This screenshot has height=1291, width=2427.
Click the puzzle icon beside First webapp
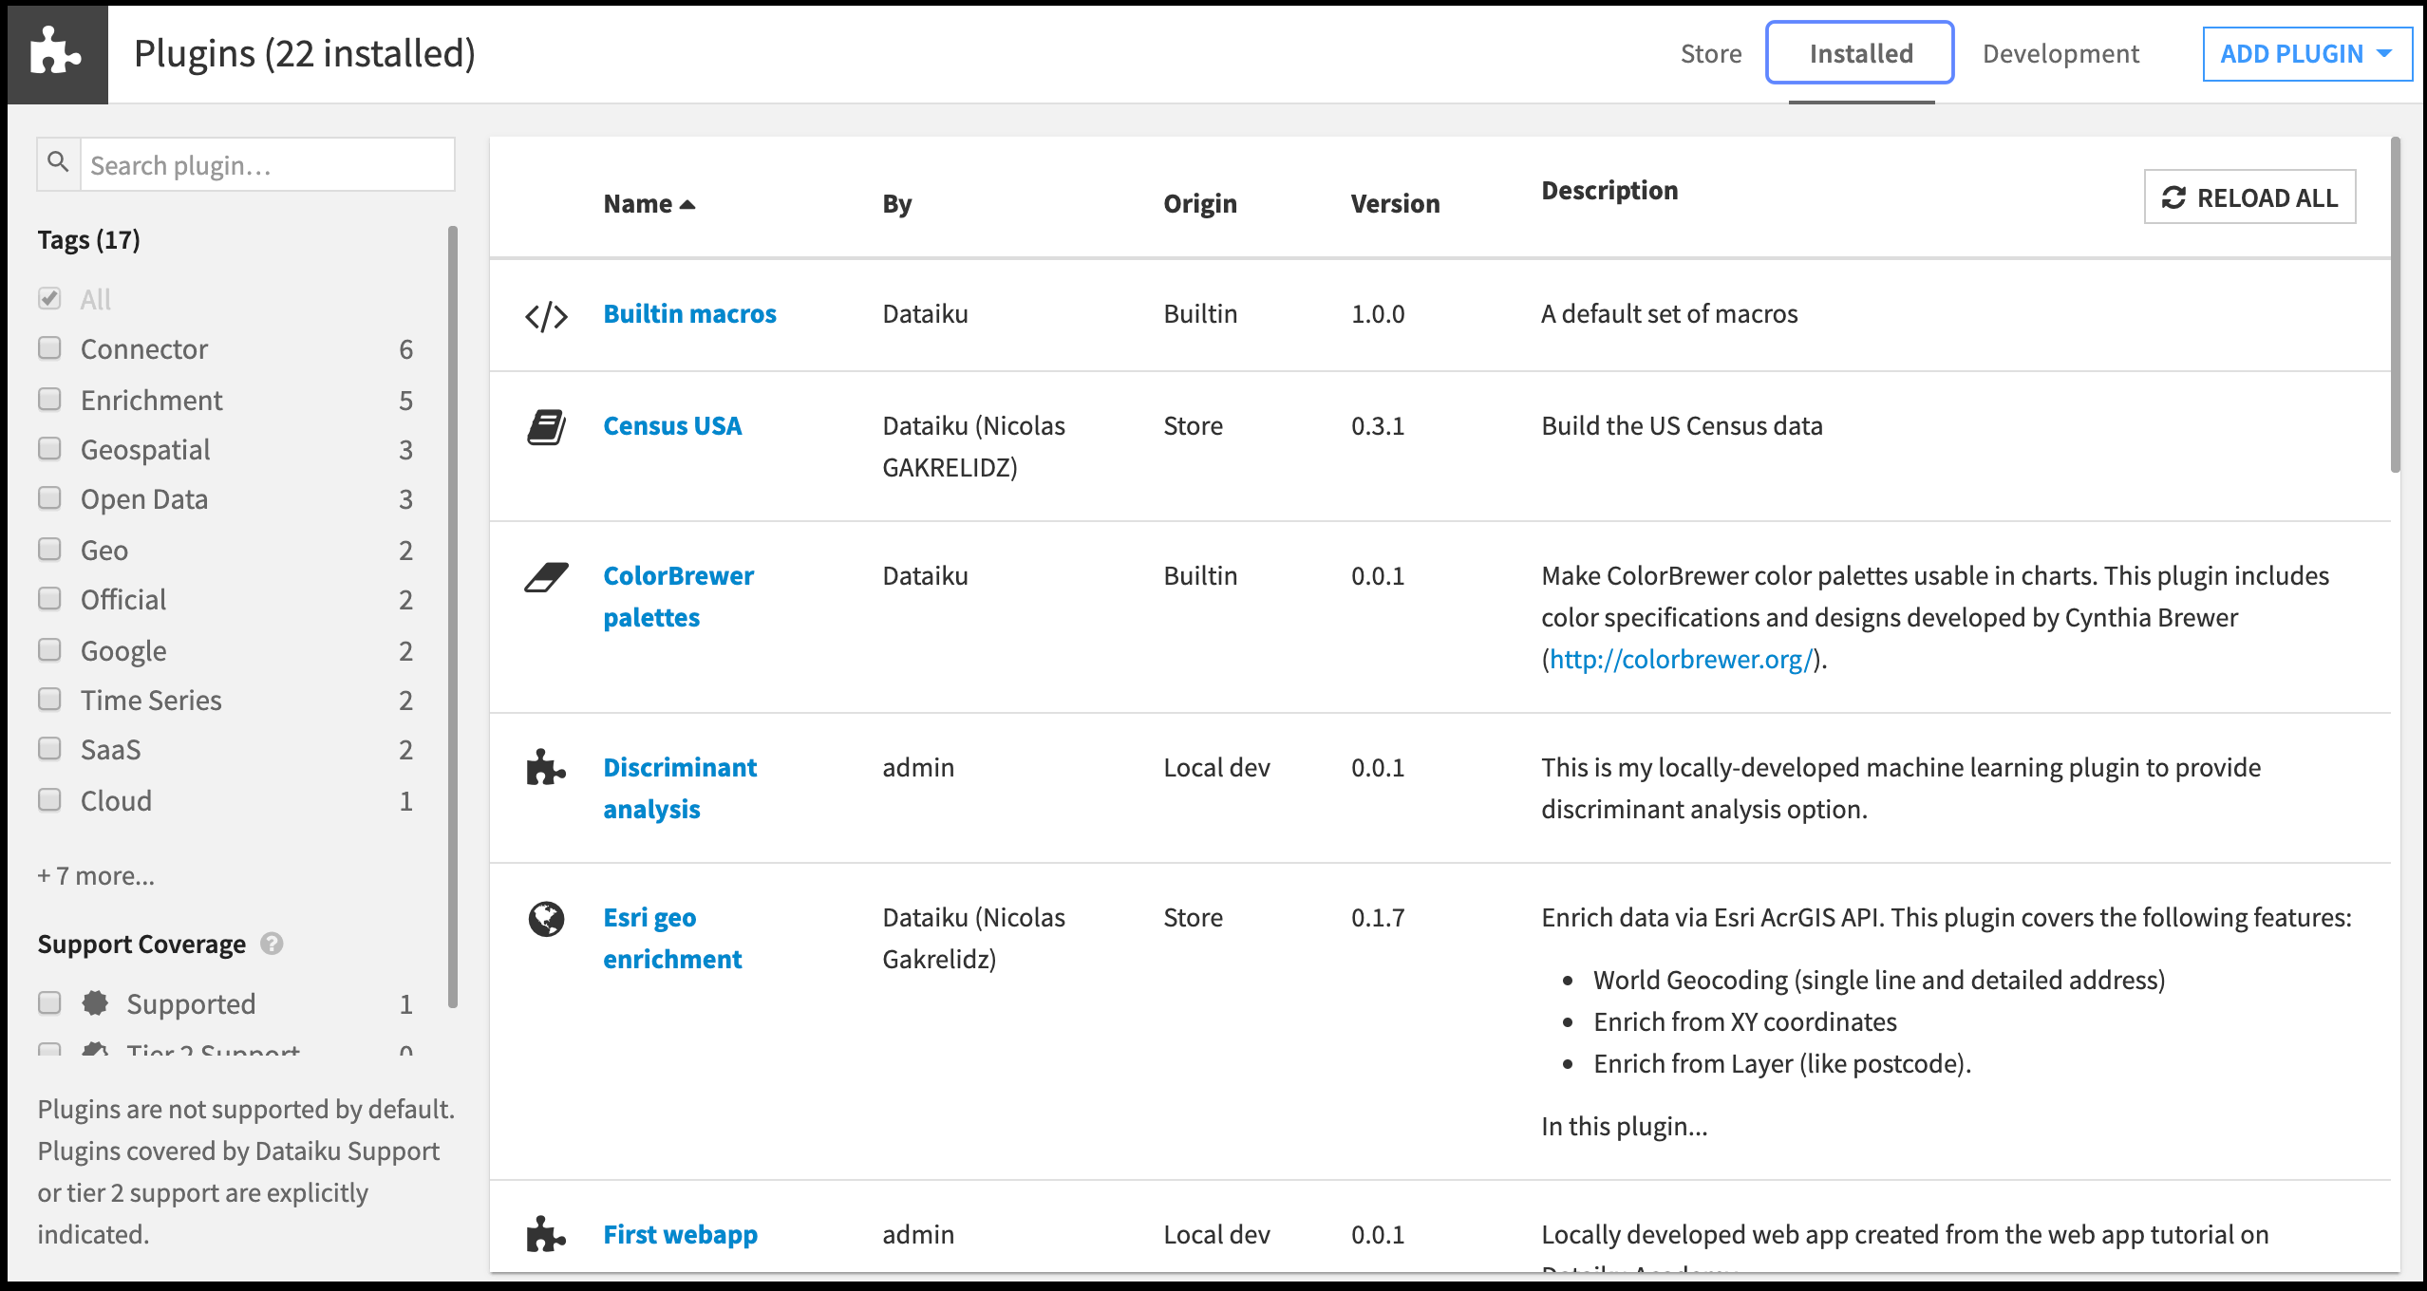[x=546, y=1234]
